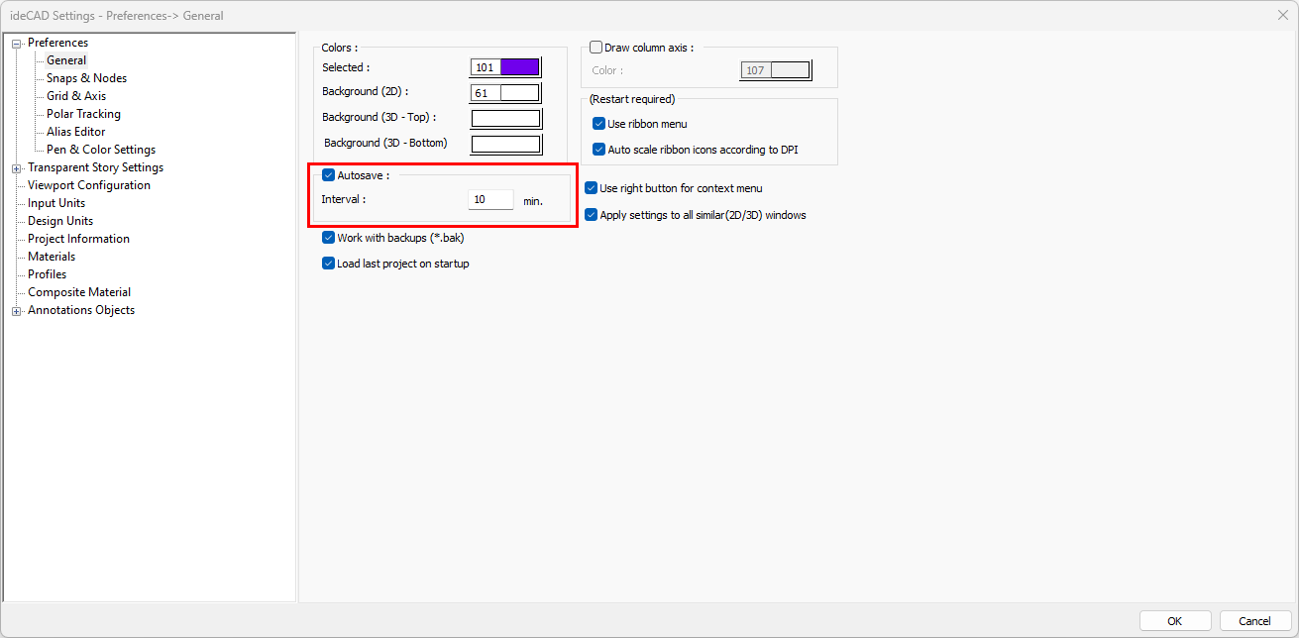The height and width of the screenshot is (638, 1299).
Task: Open Polar Tracking settings
Action: coord(83,114)
